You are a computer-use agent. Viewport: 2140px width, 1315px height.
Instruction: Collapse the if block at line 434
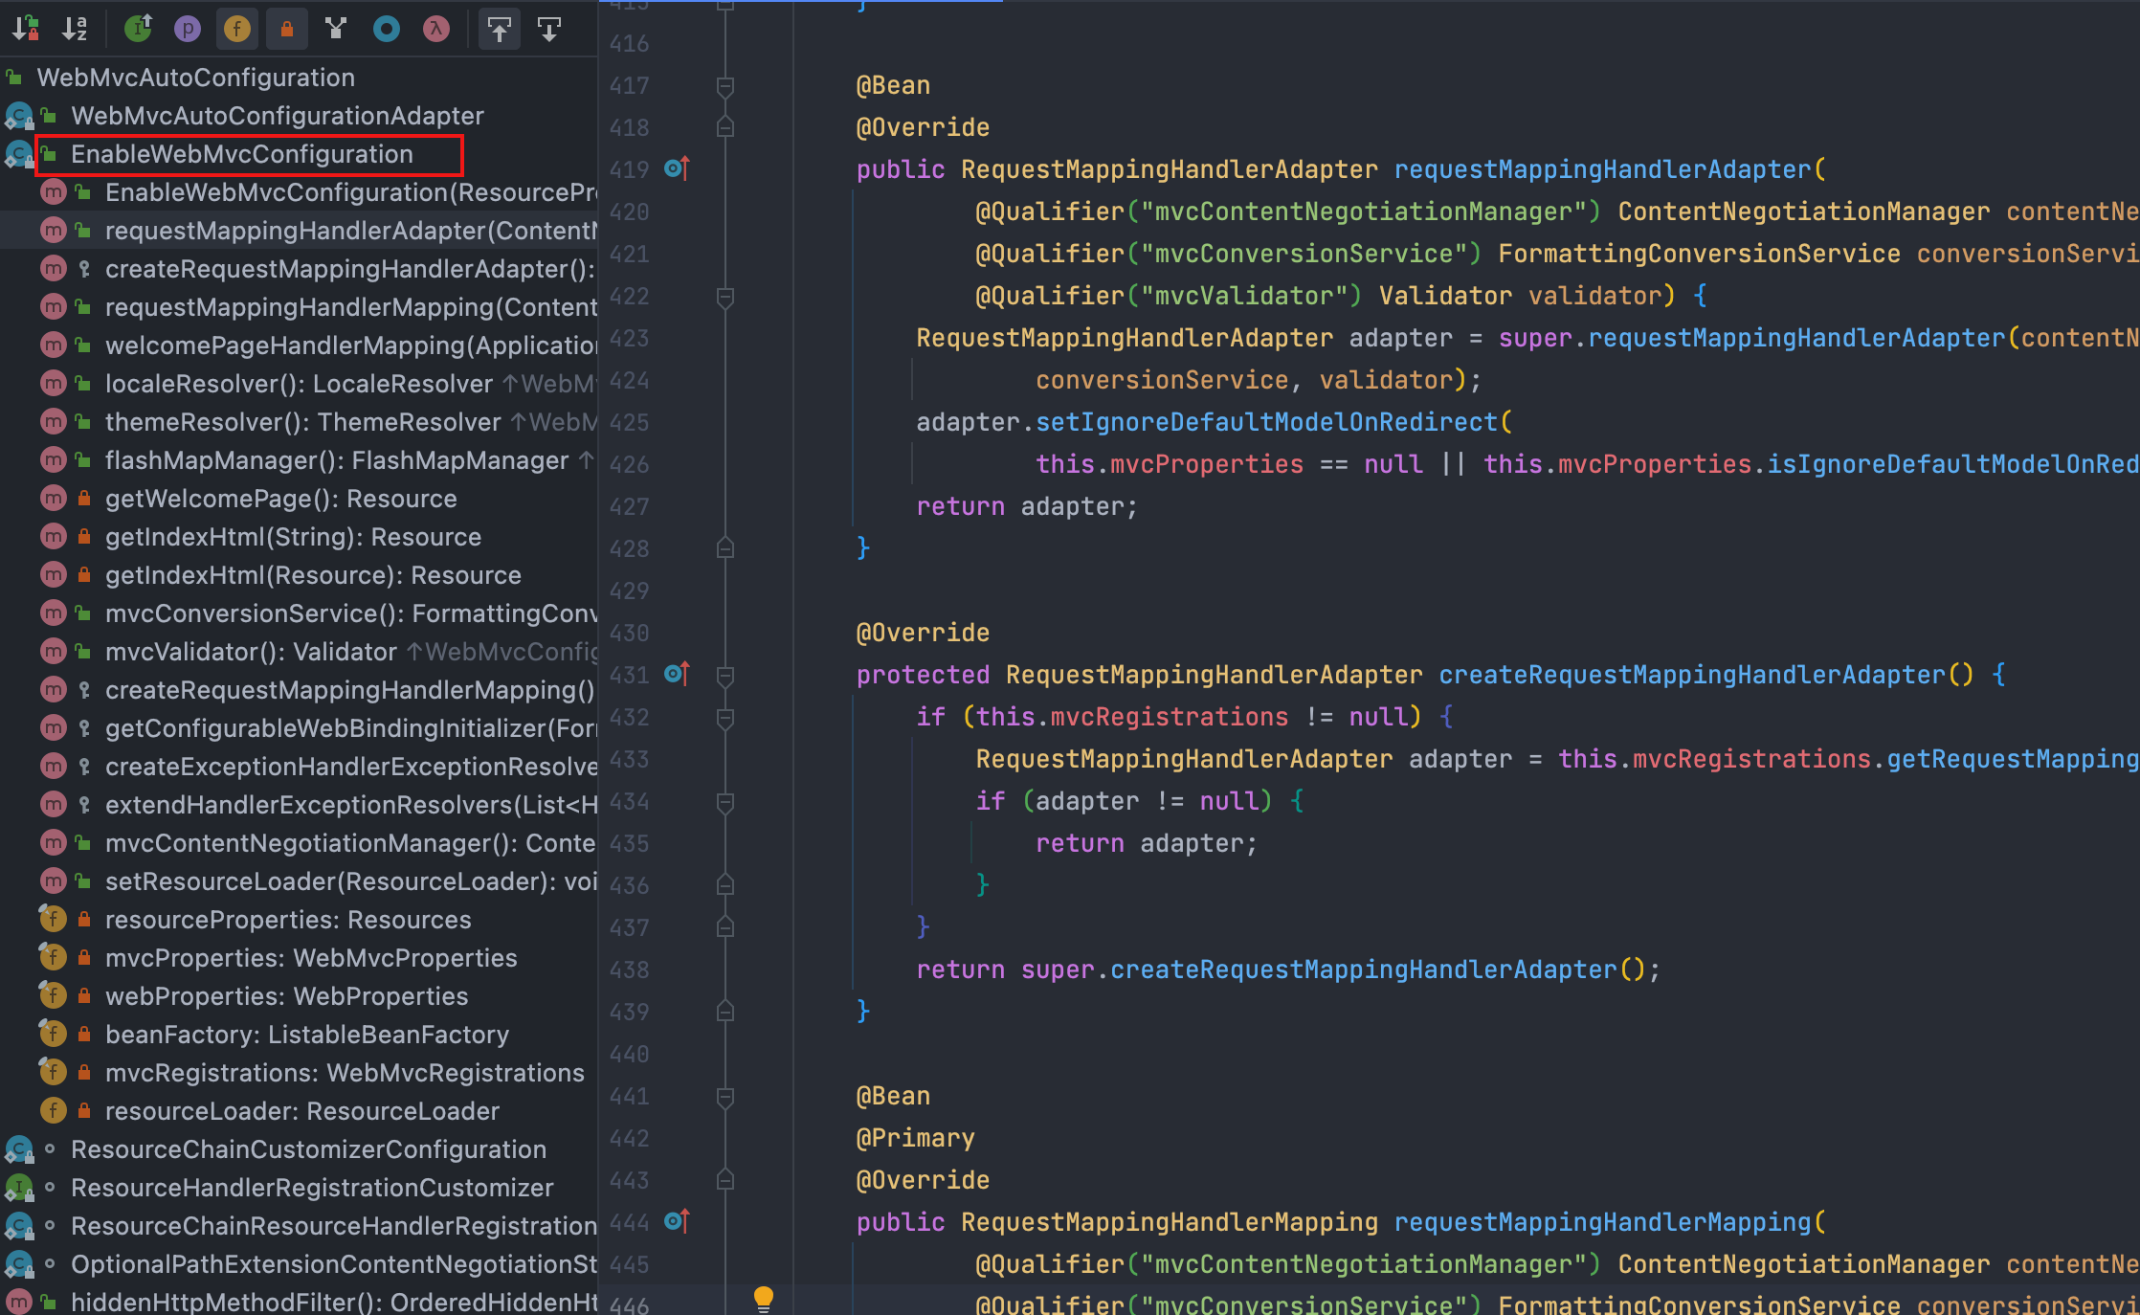pos(725,802)
